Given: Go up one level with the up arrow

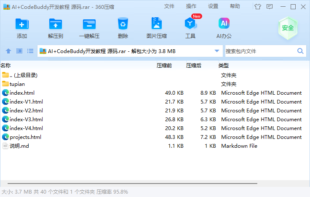Looking at the screenshot, I should point(8,51).
